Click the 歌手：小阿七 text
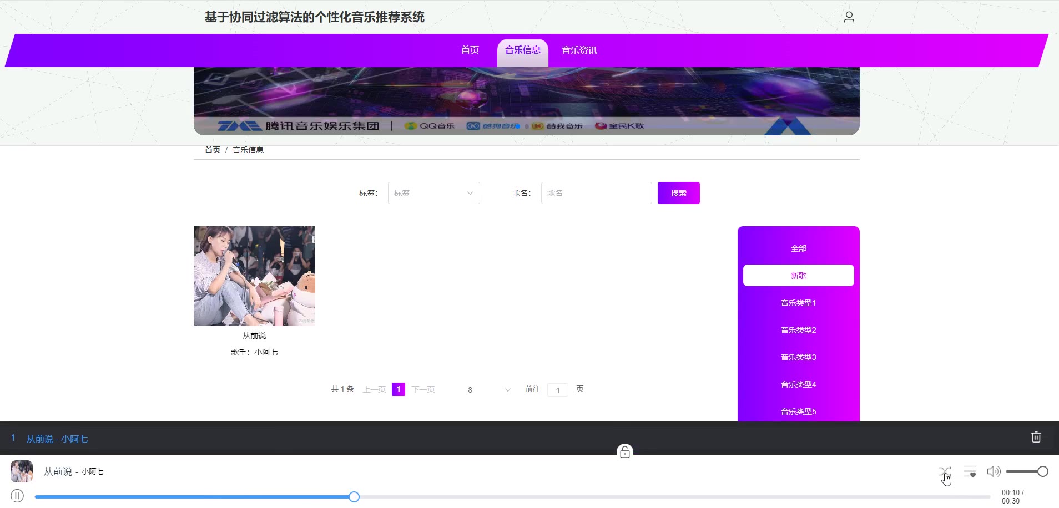This screenshot has width=1059, height=508. (254, 352)
